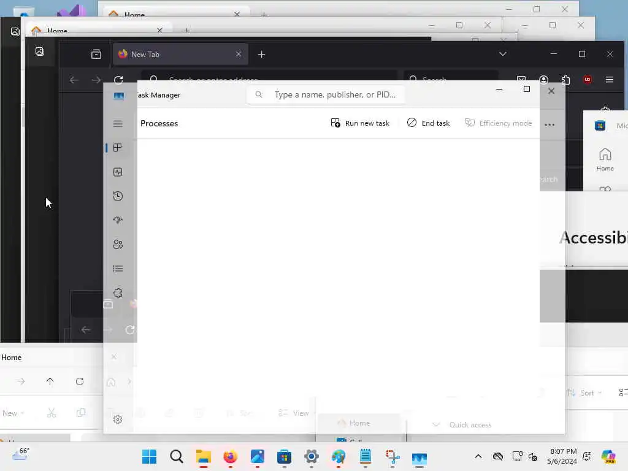Open App history page in Task Manager
This screenshot has height=471, width=628.
pos(118,196)
